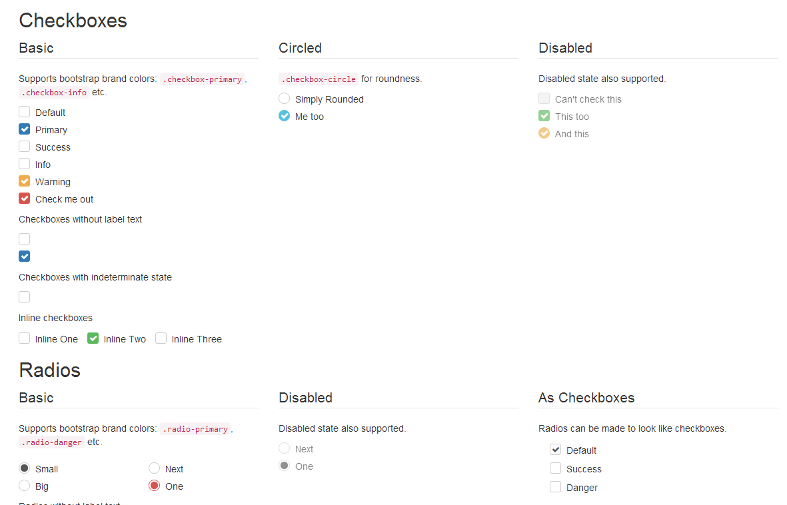Click the .checkbox-primary code snippet
The width and height of the screenshot is (787, 505).
(x=203, y=79)
